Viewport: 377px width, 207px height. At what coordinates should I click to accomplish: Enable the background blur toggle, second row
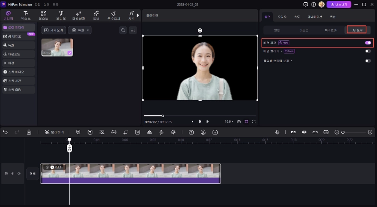[368, 51]
